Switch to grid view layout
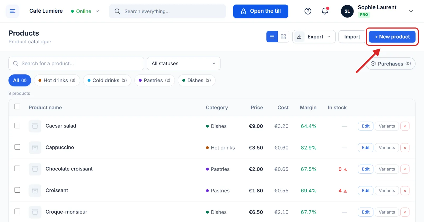 pyautogui.click(x=283, y=37)
